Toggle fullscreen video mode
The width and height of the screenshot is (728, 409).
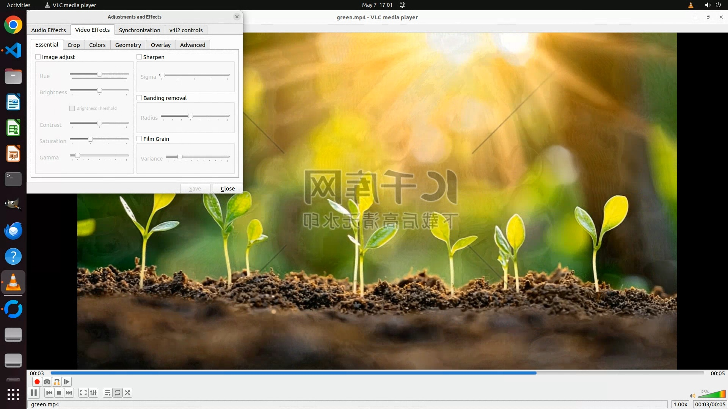(83, 393)
